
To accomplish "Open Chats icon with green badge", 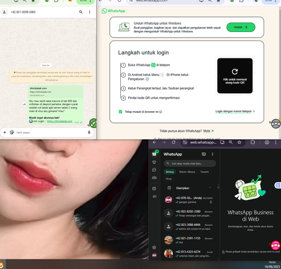I will coord(155,153).
